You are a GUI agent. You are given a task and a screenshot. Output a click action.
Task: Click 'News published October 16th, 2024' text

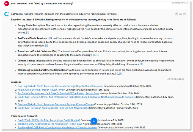tap(119, 93)
